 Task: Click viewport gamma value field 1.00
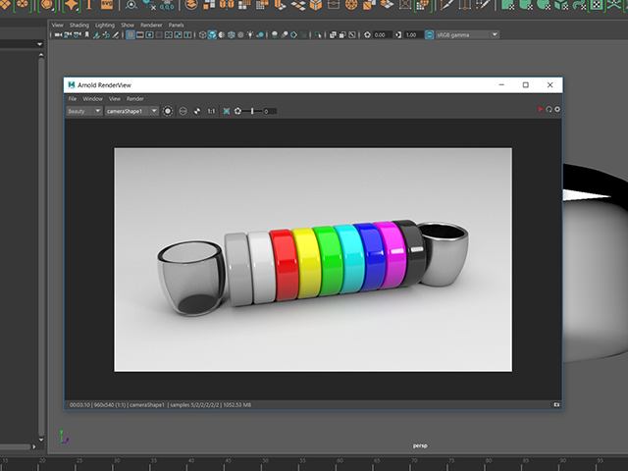[412, 35]
